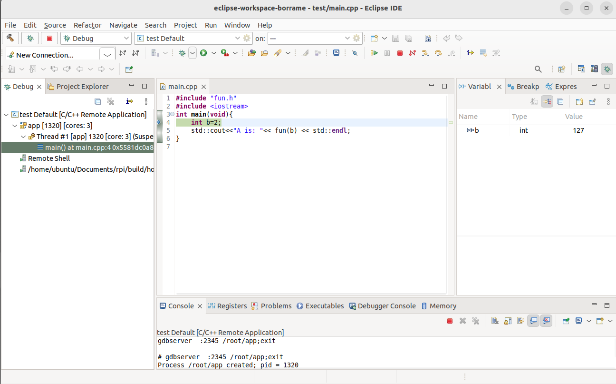Viewport: 616px width, 384px height.
Task: Collapse the app [1320] tree node
Action: tap(15, 126)
